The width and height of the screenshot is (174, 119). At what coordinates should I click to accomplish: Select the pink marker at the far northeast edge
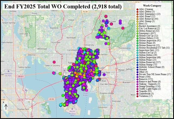pyautogui.click(x=123, y=28)
